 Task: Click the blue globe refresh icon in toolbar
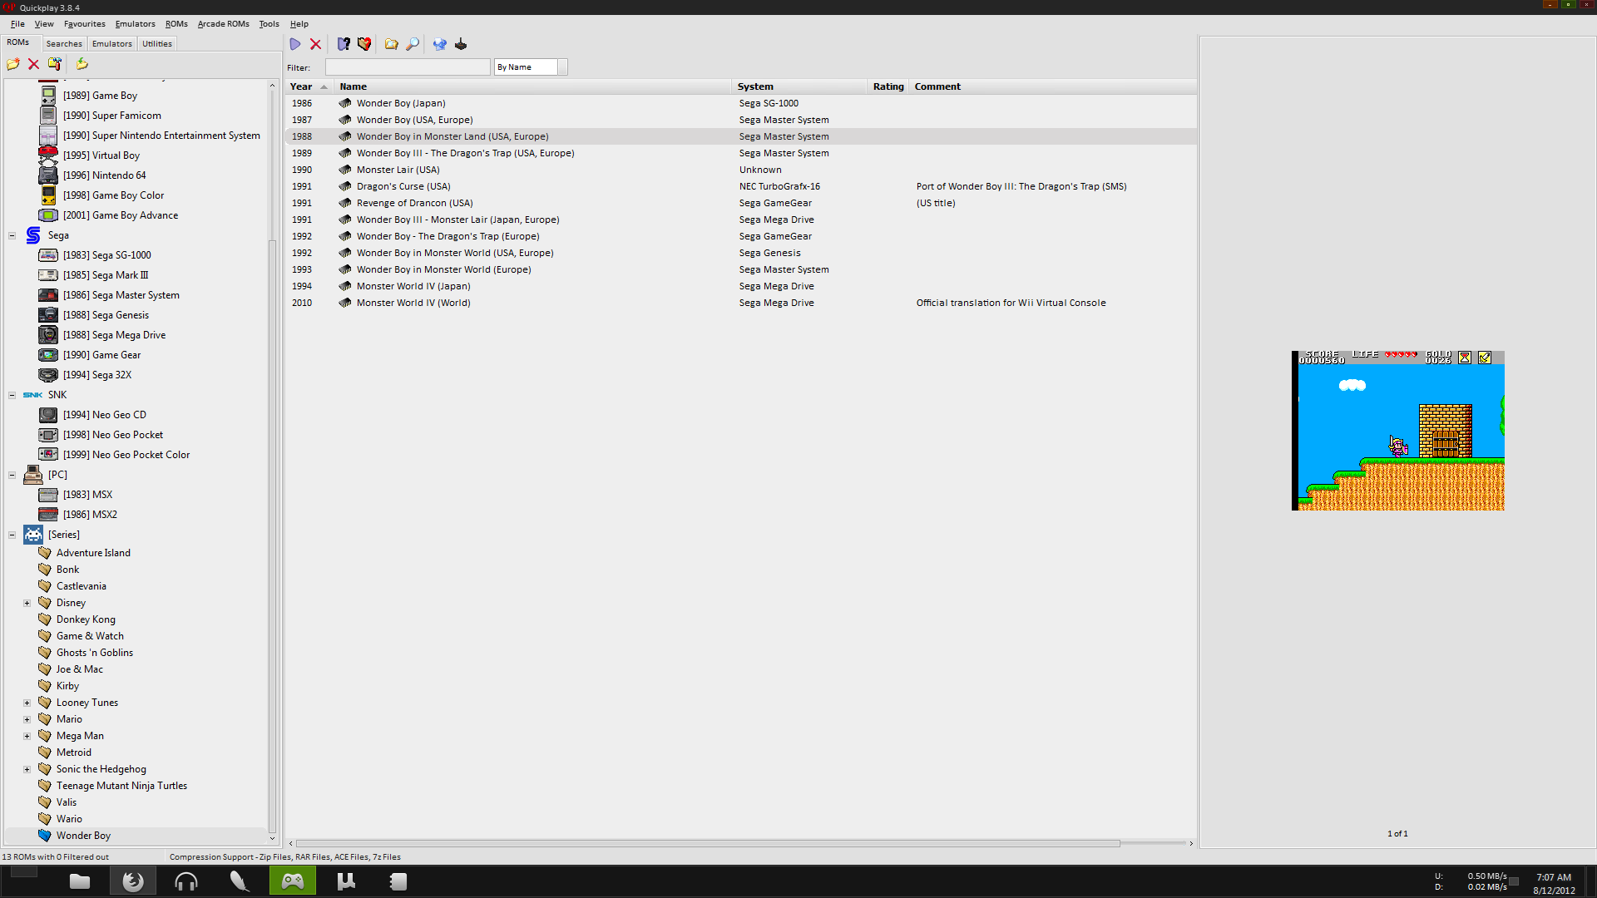click(439, 44)
